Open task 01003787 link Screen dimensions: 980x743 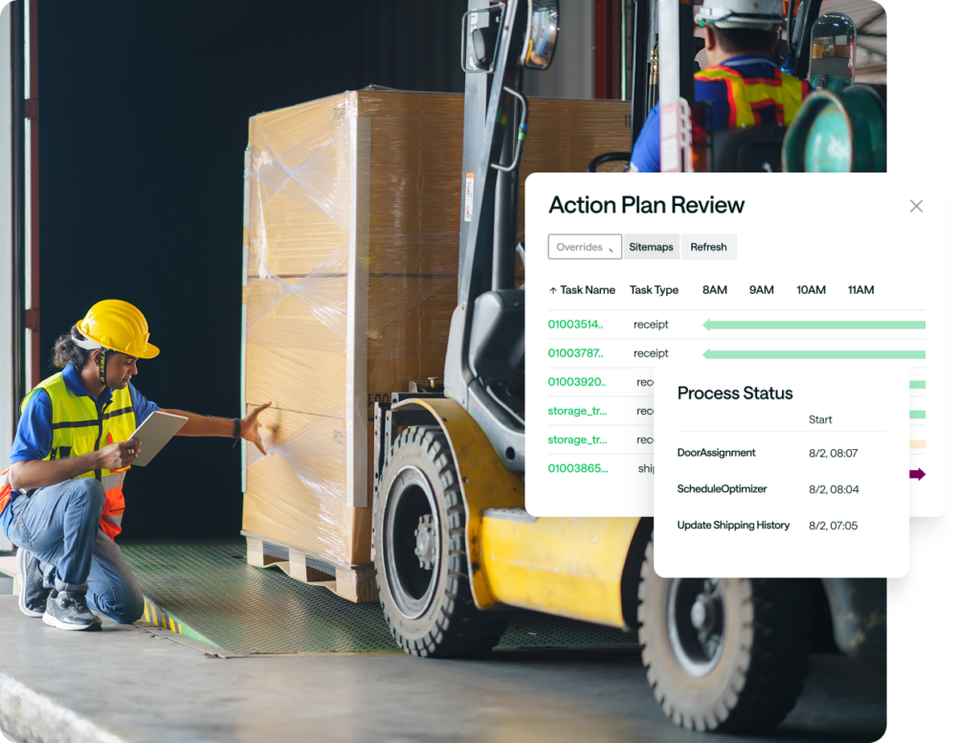(x=575, y=353)
